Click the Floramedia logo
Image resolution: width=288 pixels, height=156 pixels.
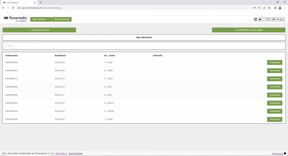click(x=15, y=18)
